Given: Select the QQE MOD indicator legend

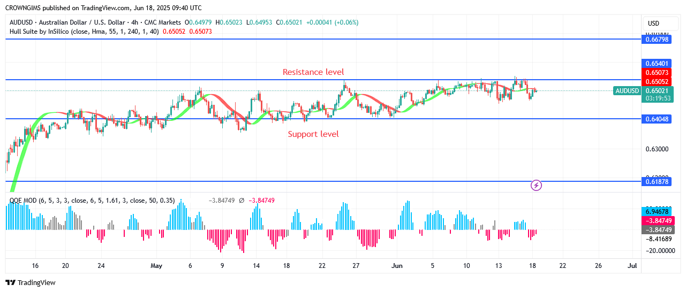Looking at the screenshot, I should pyautogui.click(x=92, y=201).
